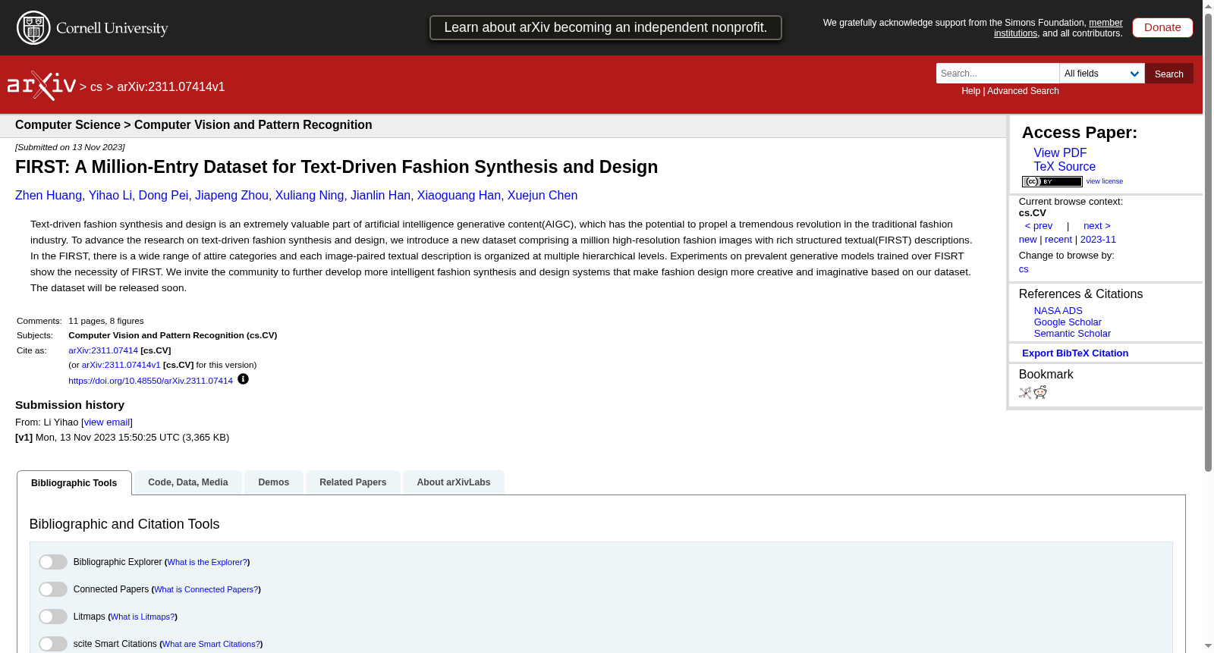Image resolution: width=1214 pixels, height=653 pixels.
Task: Open author Xuejun Chen link
Action: [x=543, y=195]
